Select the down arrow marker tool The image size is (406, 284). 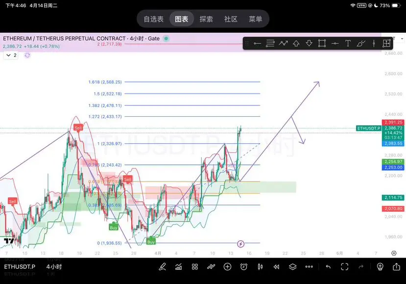309,43
